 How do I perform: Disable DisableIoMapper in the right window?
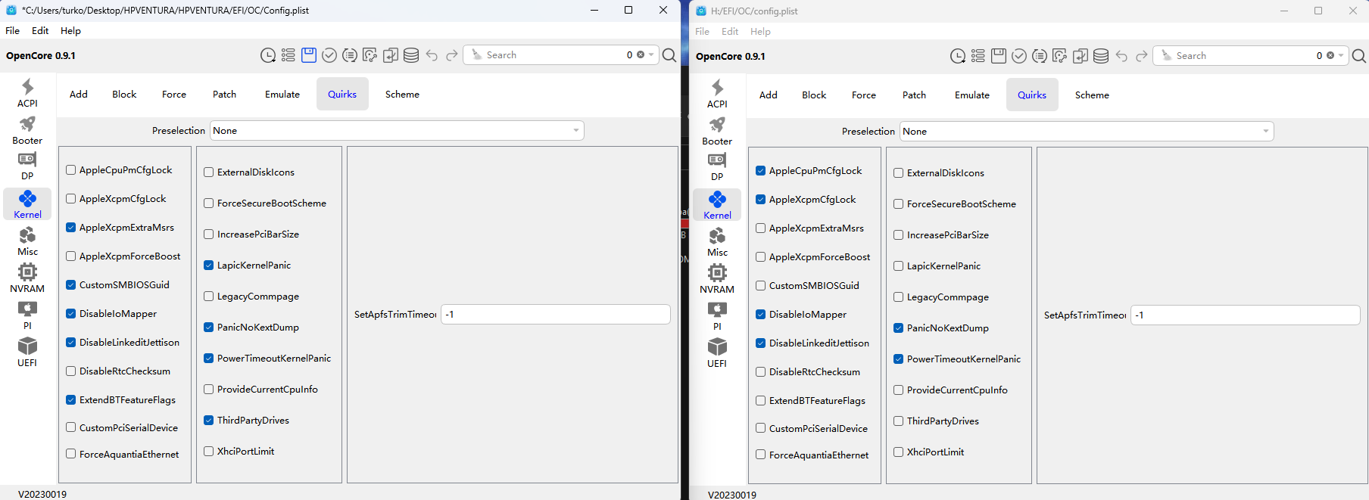click(x=761, y=315)
